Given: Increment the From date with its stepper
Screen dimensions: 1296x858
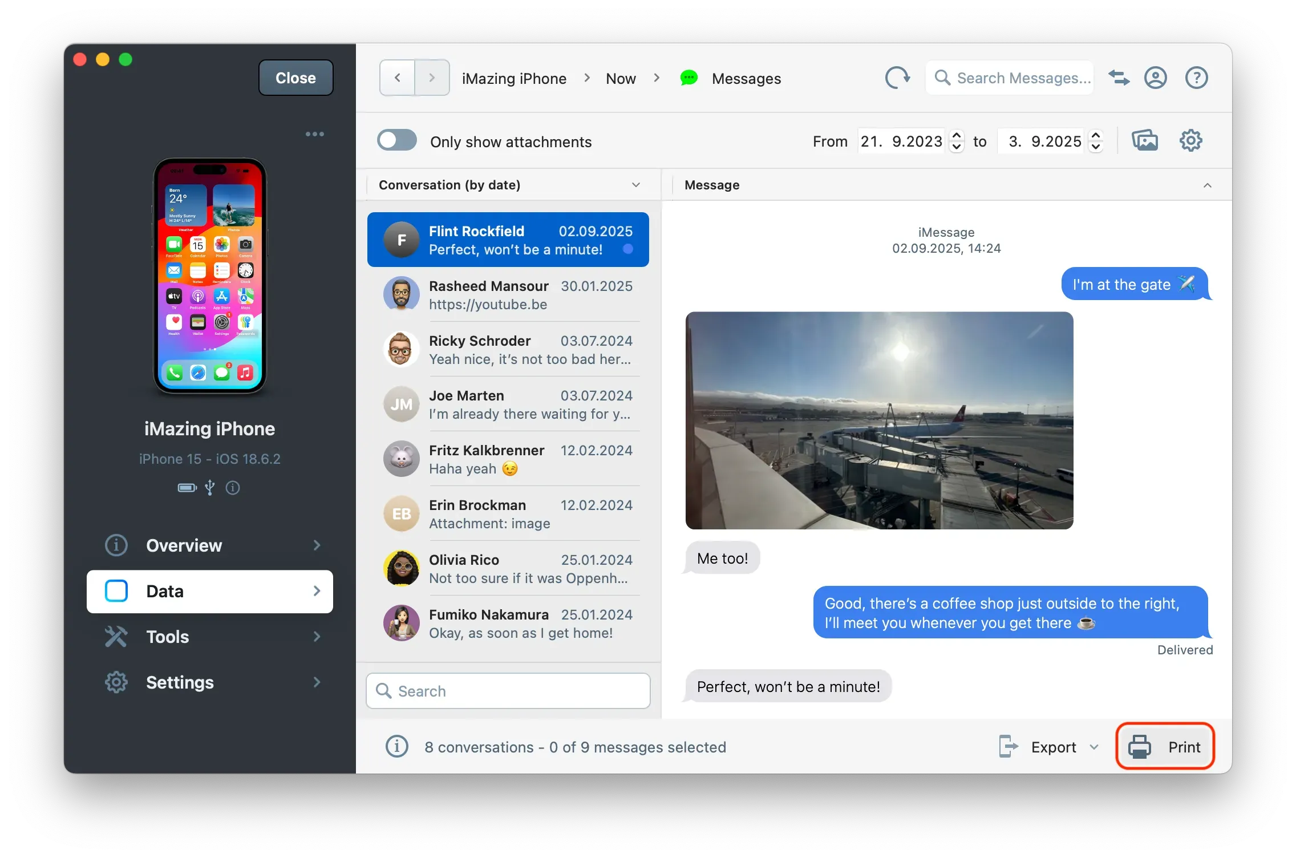Looking at the screenshot, I should (956, 136).
